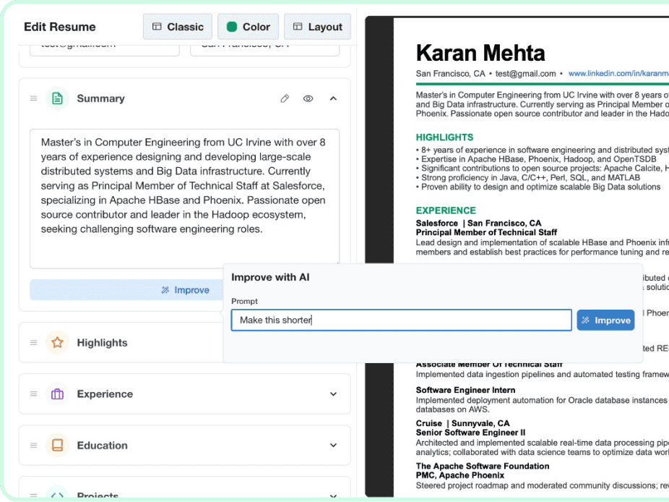Click the green color swatch dot
Viewport: 669px width, 502px height.
[x=232, y=27]
